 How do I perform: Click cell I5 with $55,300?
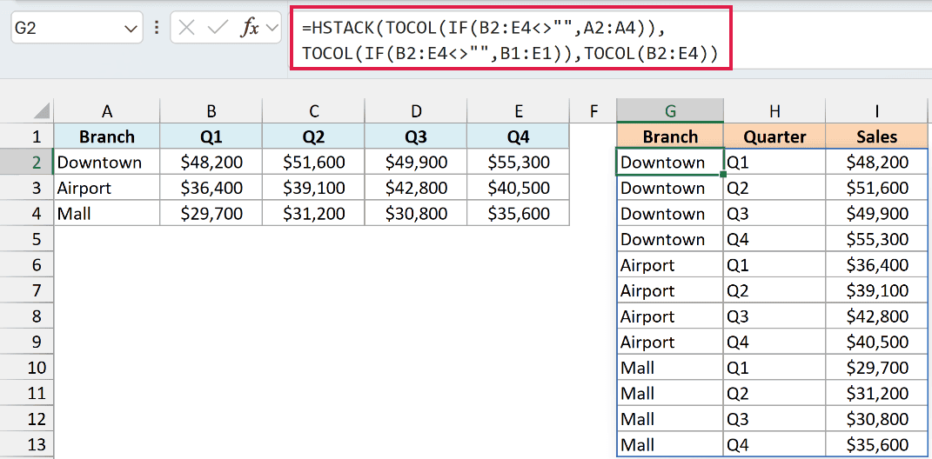click(x=876, y=239)
